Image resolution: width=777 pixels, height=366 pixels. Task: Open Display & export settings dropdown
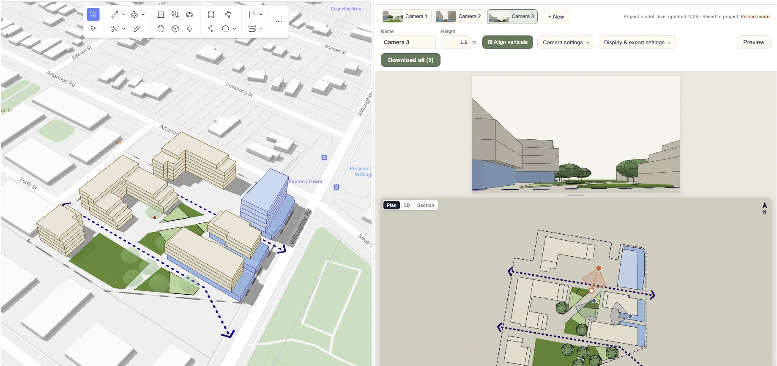click(637, 42)
